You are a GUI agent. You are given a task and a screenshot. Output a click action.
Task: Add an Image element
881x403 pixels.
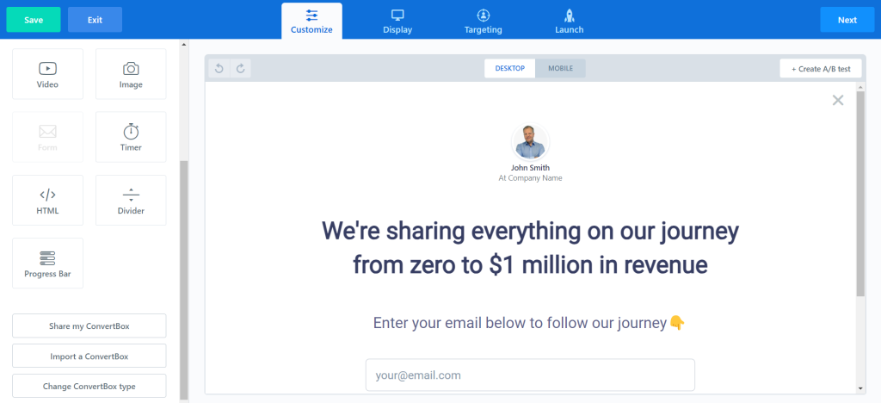pos(131,74)
